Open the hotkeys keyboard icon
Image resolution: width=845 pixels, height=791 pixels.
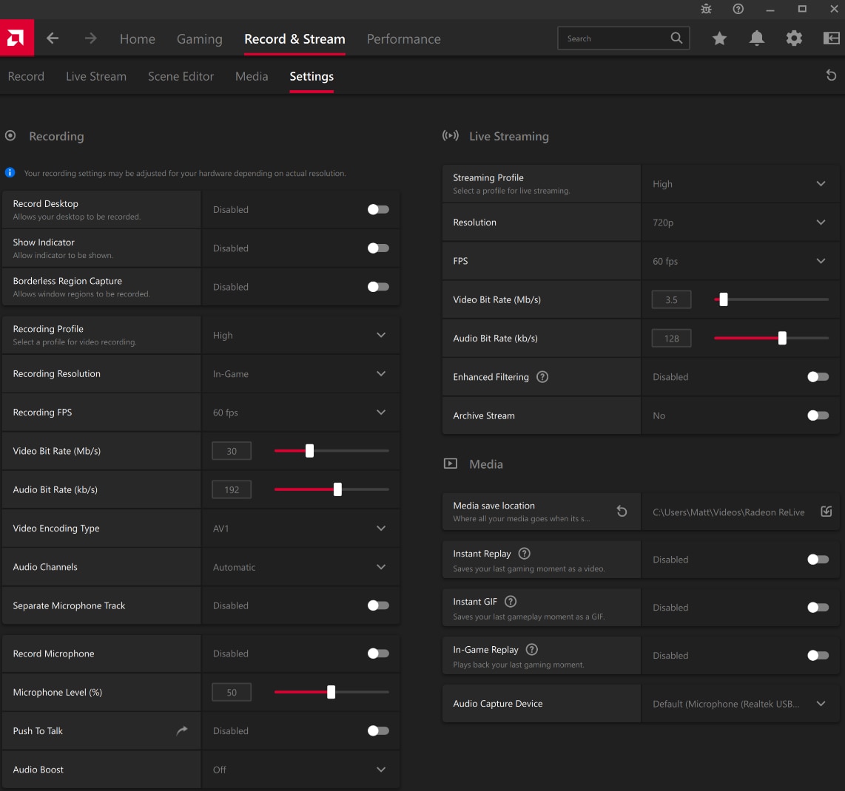830,38
